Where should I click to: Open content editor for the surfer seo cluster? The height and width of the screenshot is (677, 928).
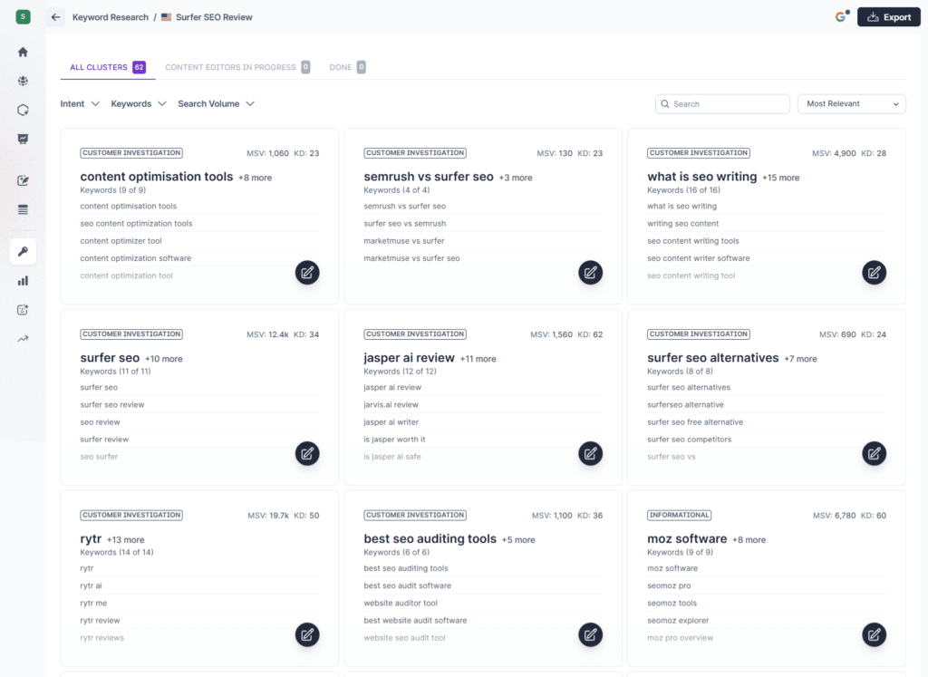tap(306, 453)
